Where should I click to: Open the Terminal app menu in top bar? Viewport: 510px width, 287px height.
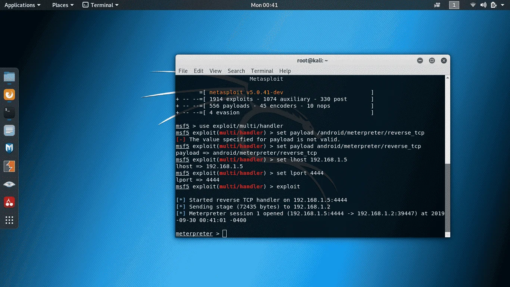(x=100, y=5)
